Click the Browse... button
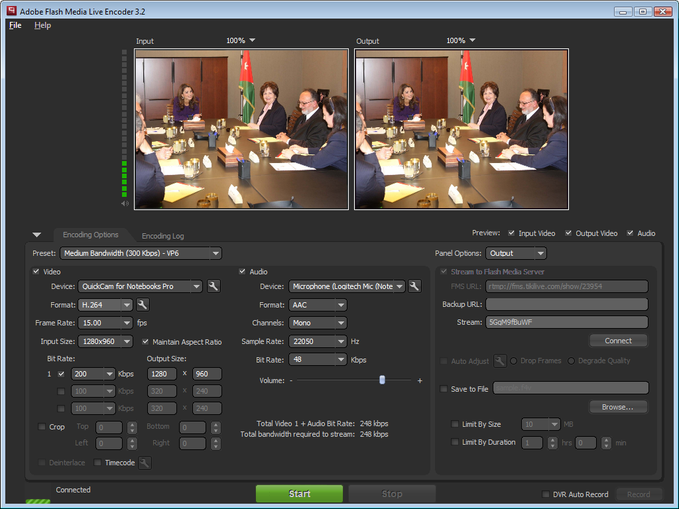Image resolution: width=679 pixels, height=509 pixels. tap(618, 407)
